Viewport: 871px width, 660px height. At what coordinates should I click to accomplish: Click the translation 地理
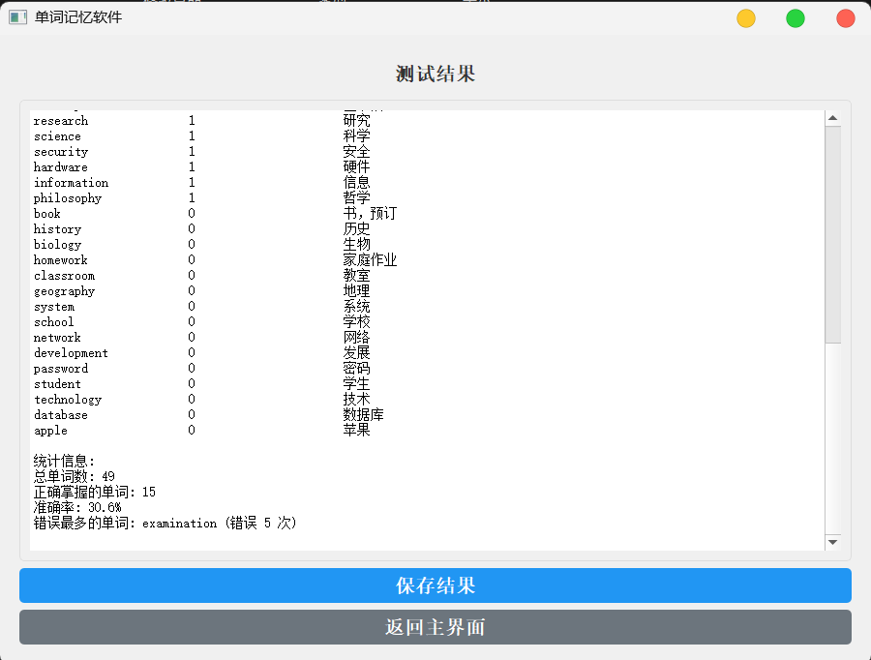click(x=356, y=291)
